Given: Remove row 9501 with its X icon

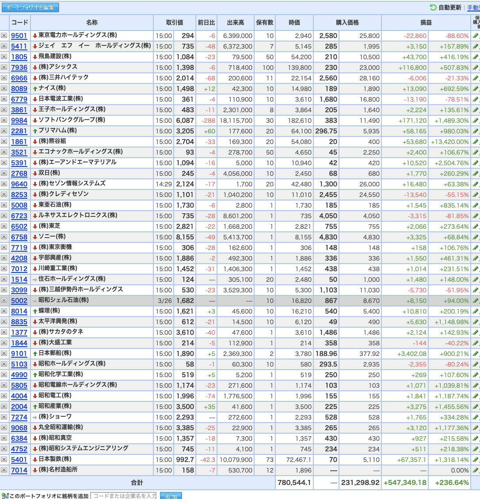Looking at the screenshot, I should pos(4,36).
